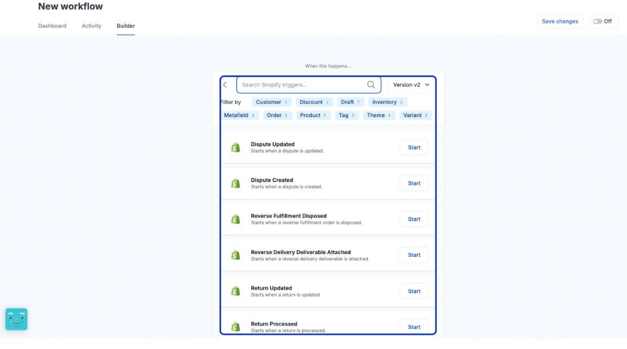Image resolution: width=627 pixels, height=349 pixels.
Task: Open the chatbot assistant face icon
Action: [x=16, y=319]
